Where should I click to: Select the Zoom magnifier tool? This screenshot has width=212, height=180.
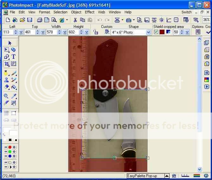coord(6,96)
